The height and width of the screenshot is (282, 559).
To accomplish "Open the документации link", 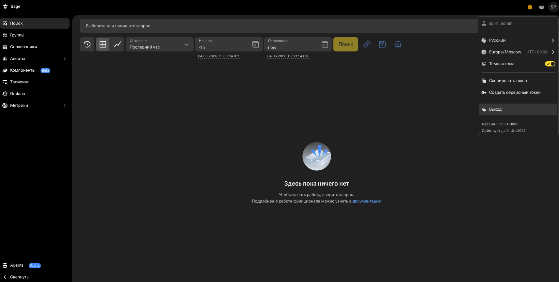I will pyautogui.click(x=367, y=201).
